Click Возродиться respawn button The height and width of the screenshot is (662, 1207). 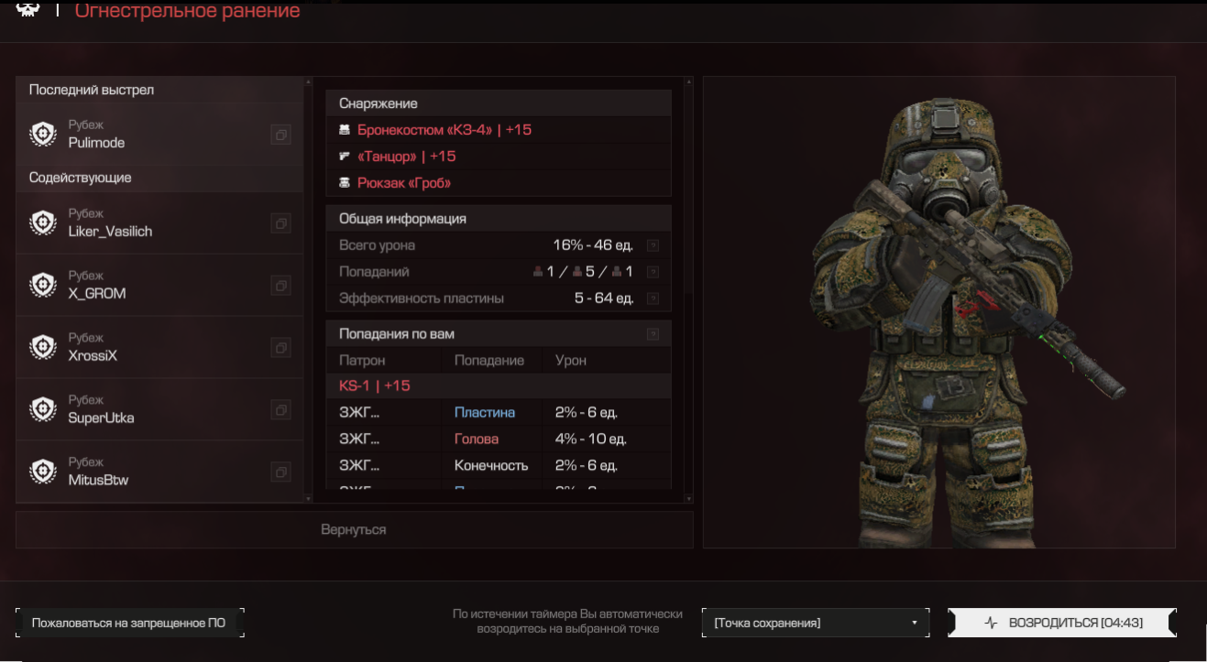(1062, 623)
